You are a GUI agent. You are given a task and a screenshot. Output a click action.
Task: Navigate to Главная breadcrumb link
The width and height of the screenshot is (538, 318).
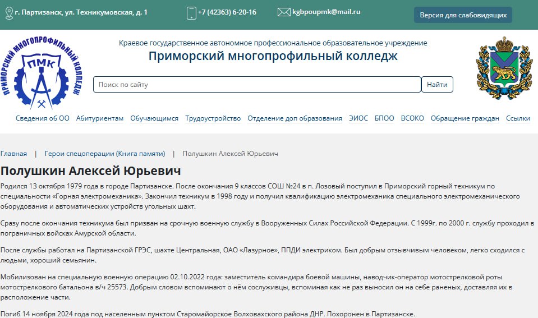click(13, 154)
